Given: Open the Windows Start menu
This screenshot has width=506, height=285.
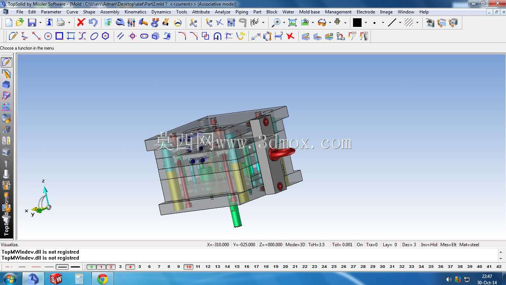Looking at the screenshot, I should [x=9, y=279].
